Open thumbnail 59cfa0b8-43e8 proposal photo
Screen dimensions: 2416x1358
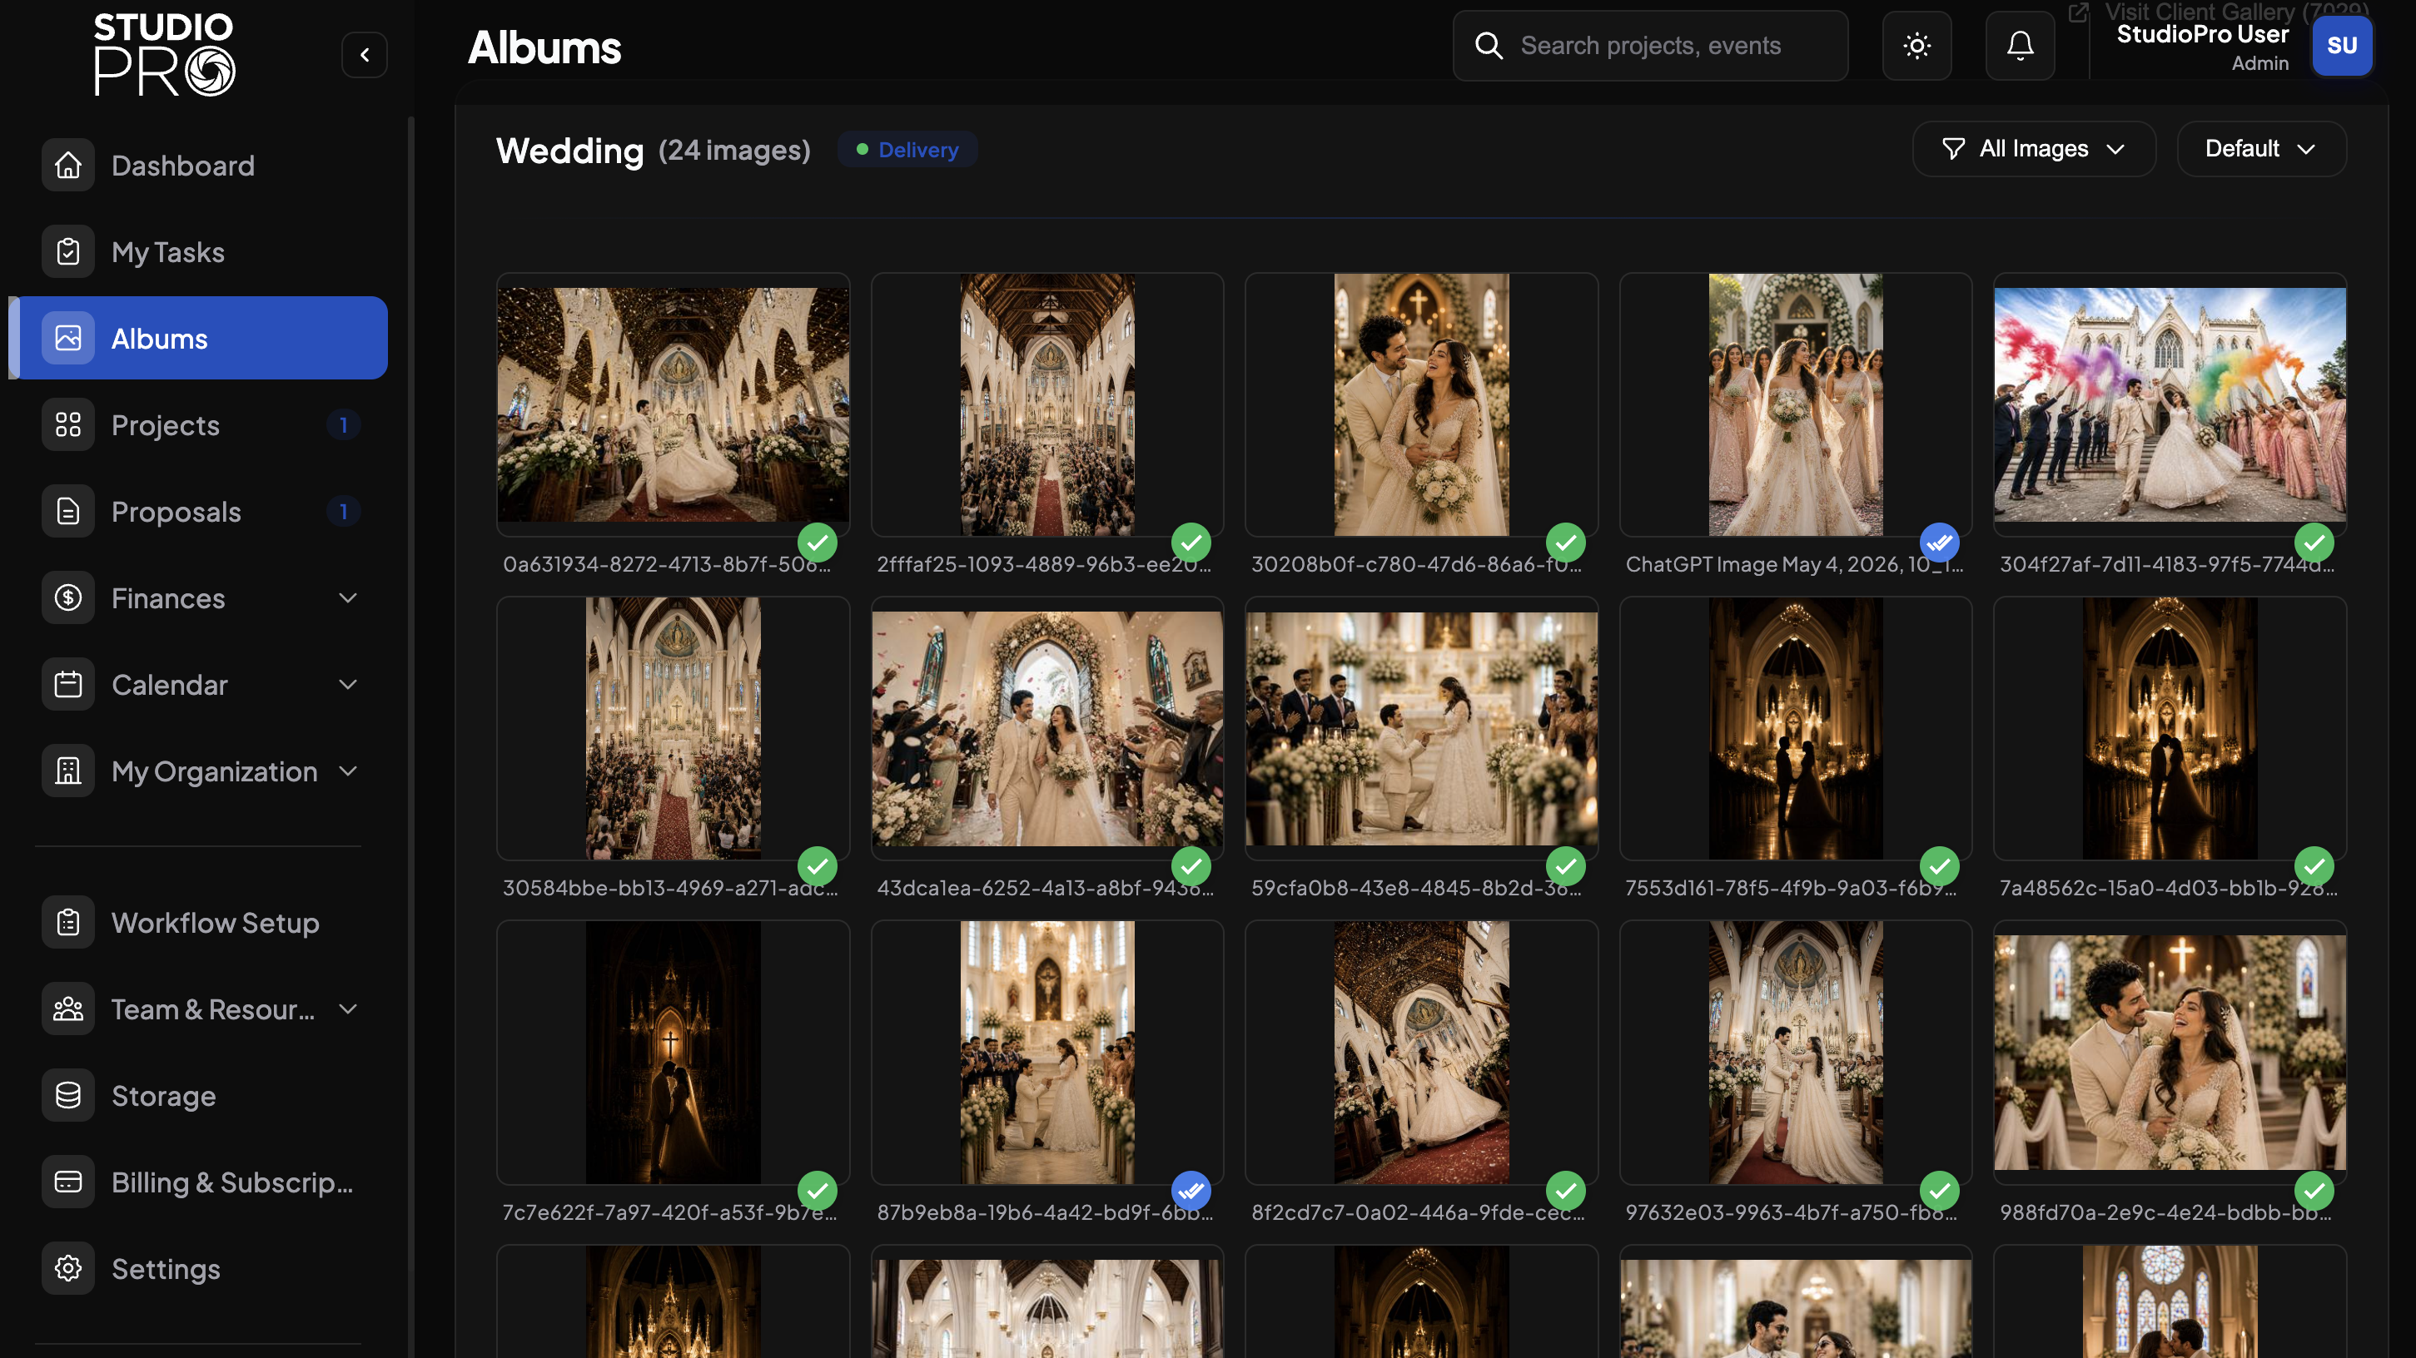point(1421,728)
